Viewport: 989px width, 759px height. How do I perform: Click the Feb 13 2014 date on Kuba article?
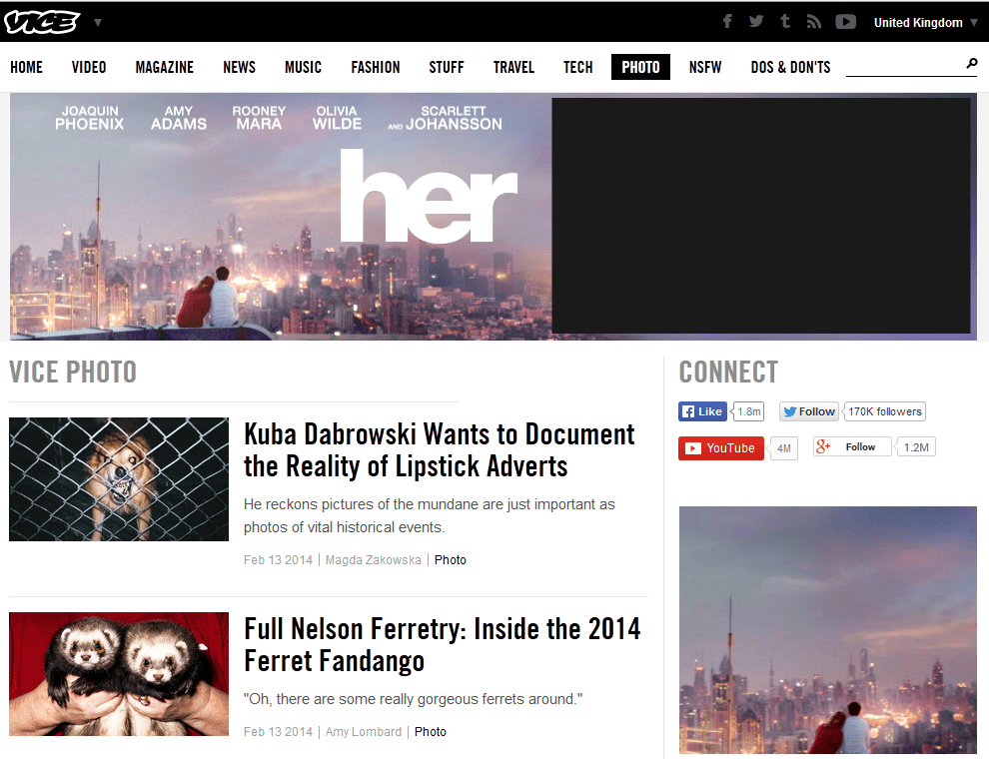click(x=278, y=560)
